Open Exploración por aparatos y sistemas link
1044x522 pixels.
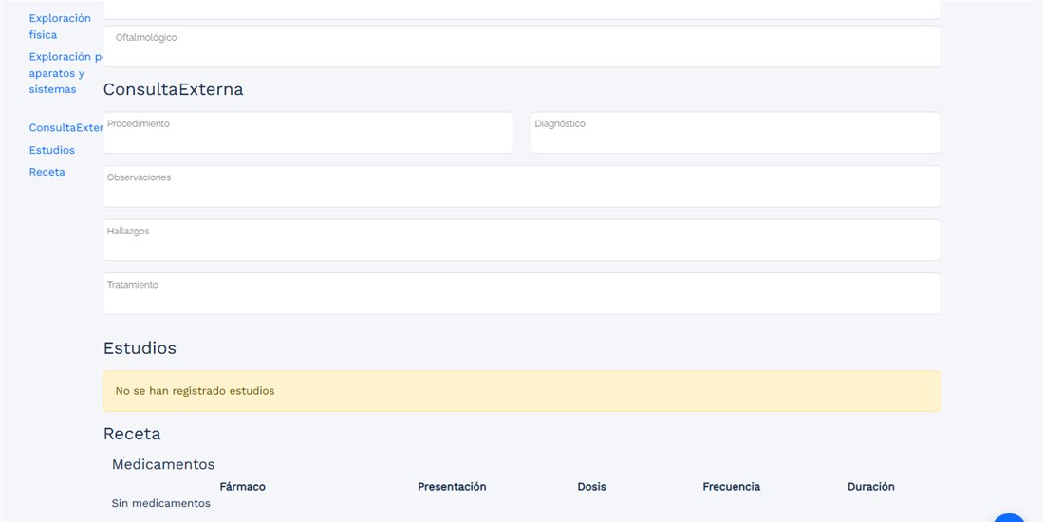[65, 72]
